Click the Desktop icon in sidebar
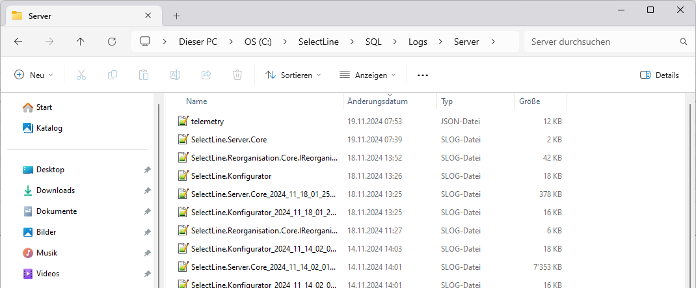The image size is (696, 288). tap(28, 170)
